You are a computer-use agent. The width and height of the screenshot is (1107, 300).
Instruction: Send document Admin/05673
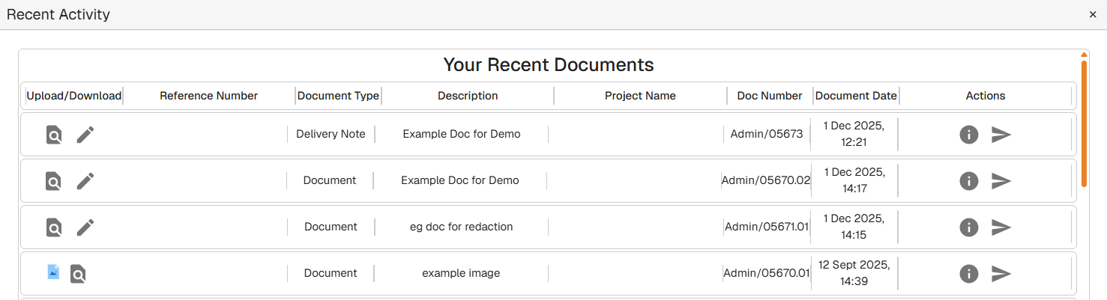pyautogui.click(x=1001, y=135)
